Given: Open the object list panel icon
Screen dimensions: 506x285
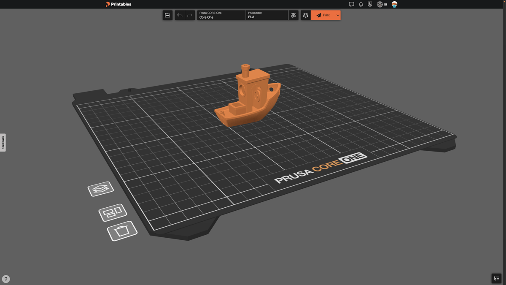Looking at the screenshot, I should pos(496,278).
